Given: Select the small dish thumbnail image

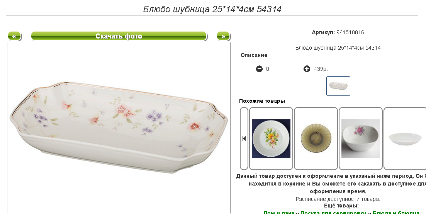Looking at the screenshot, I should tap(338, 86).
